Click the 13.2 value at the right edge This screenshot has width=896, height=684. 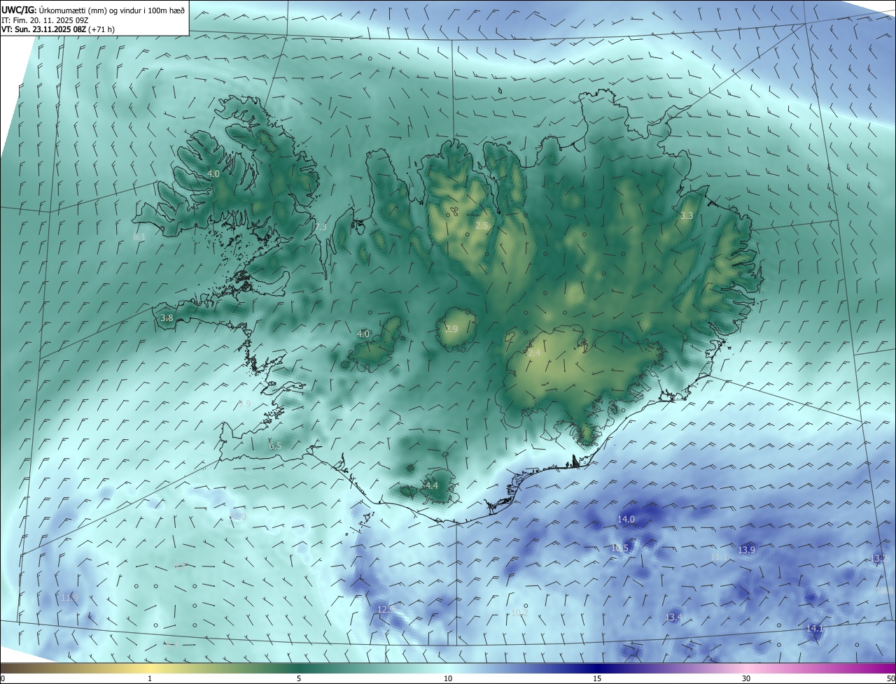(878, 559)
